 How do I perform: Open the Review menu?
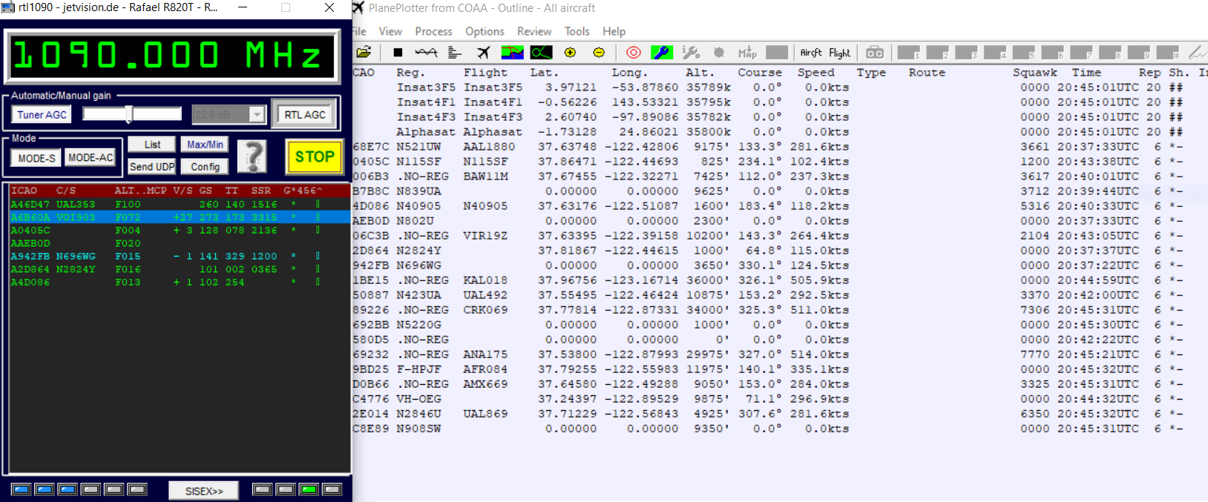[x=534, y=31]
